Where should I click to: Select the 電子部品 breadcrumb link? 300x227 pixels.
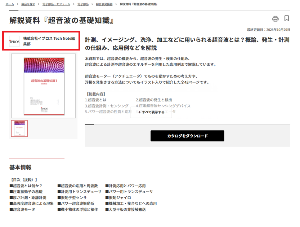click(83, 4)
